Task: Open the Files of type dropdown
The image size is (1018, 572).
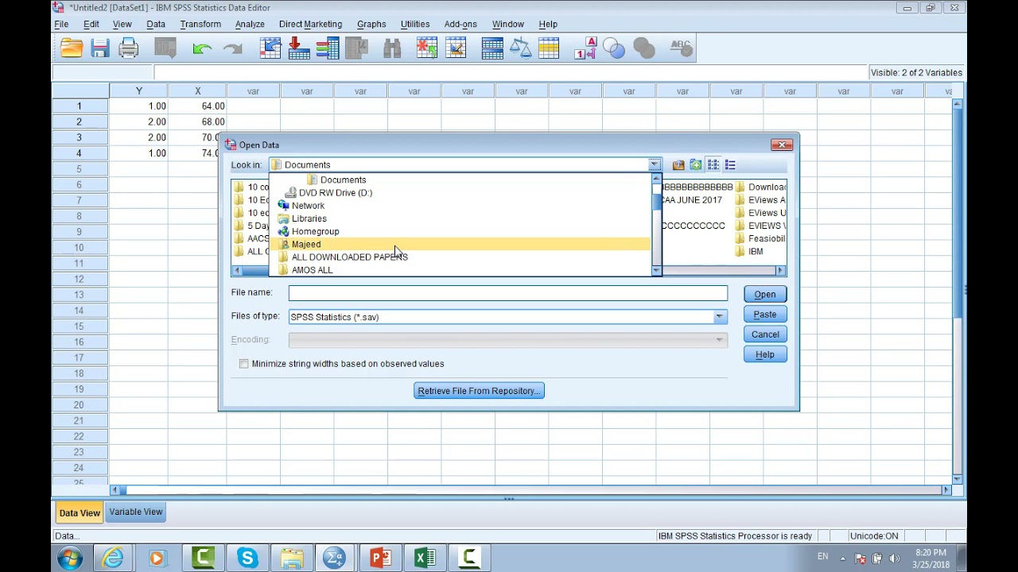Action: click(719, 317)
